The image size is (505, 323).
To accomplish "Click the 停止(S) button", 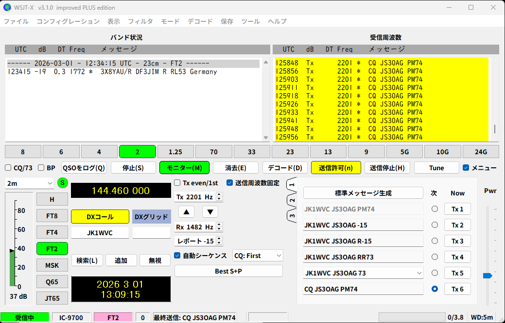I will [133, 168].
